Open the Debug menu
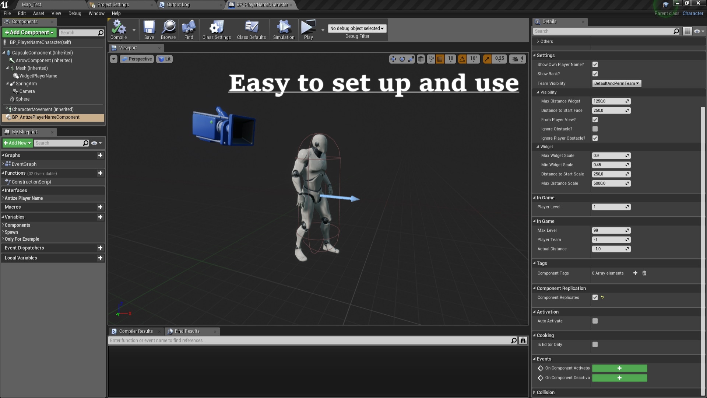This screenshot has height=398, width=707. point(74,13)
